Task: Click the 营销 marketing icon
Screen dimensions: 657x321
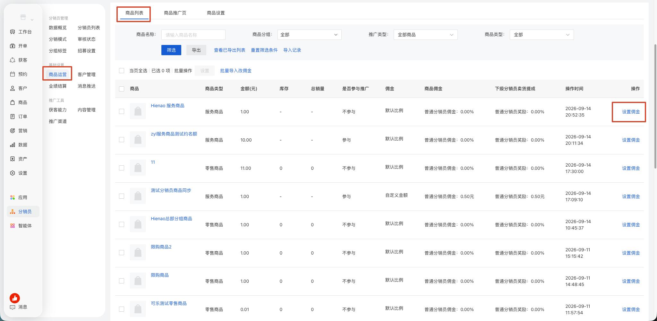Action: point(13,131)
